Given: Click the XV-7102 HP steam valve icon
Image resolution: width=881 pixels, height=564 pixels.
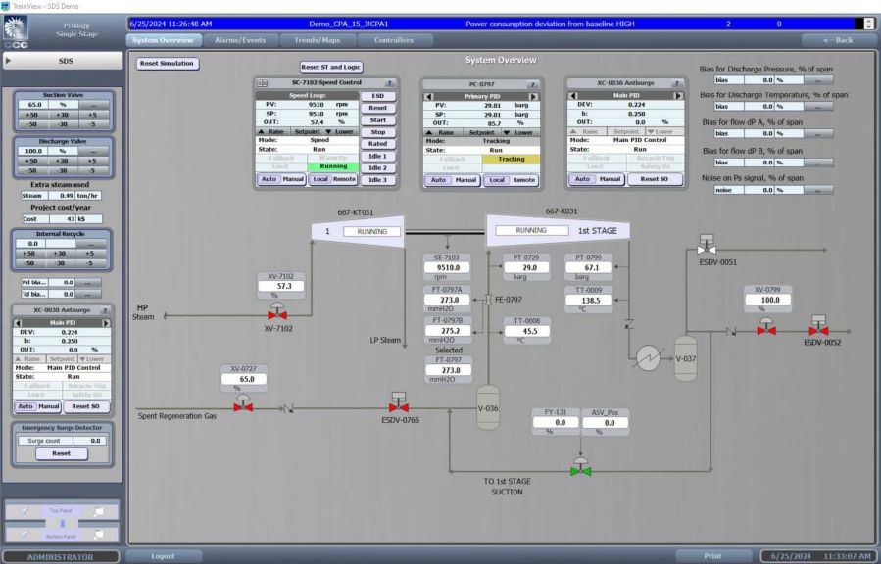Looking at the screenshot, I should point(277,311).
